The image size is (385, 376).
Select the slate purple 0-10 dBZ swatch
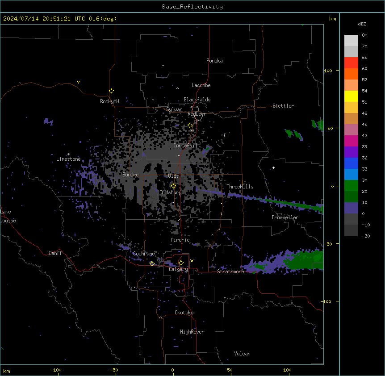pyautogui.click(x=351, y=208)
